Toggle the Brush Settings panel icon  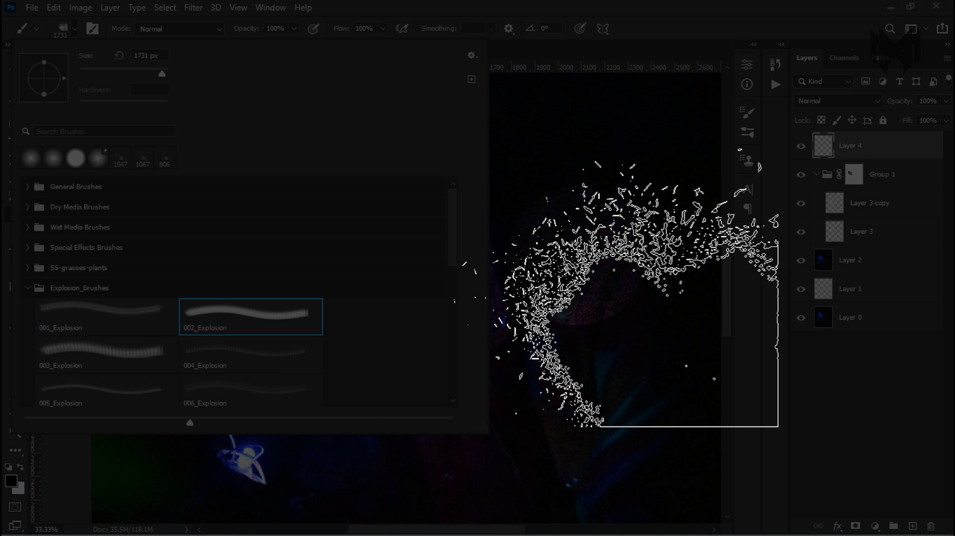(x=92, y=29)
